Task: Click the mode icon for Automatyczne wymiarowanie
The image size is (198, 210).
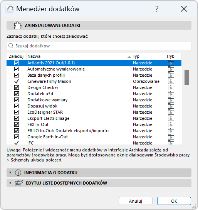Action: coord(171,69)
